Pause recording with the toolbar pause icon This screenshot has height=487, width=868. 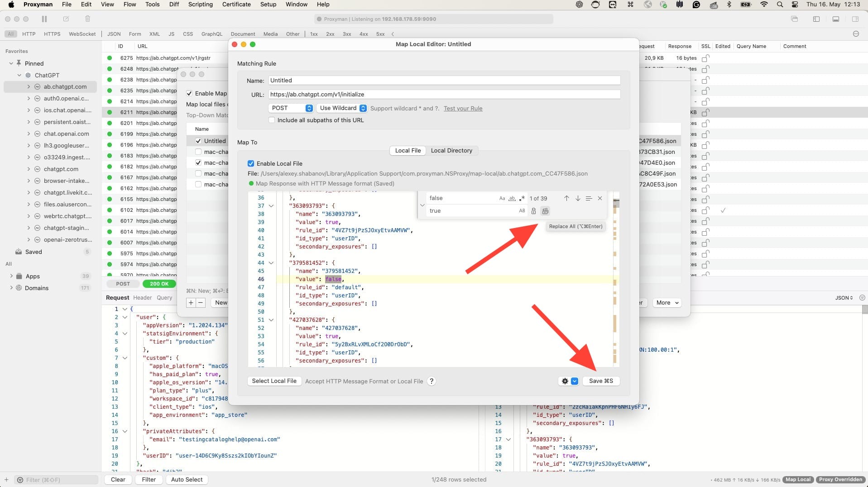click(44, 19)
